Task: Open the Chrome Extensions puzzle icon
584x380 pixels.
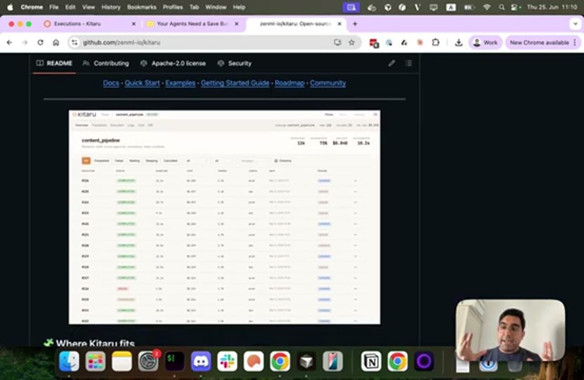Action: click(x=435, y=42)
